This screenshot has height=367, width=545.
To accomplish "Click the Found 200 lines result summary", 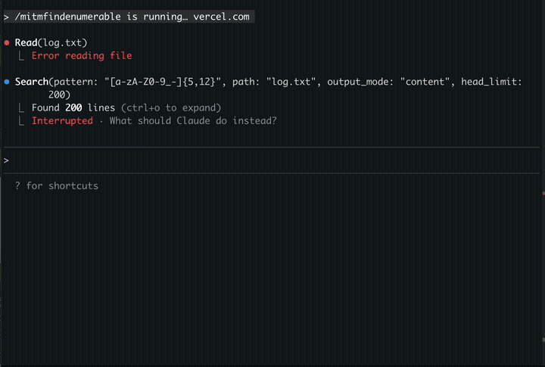I will pyautogui.click(x=73, y=107).
